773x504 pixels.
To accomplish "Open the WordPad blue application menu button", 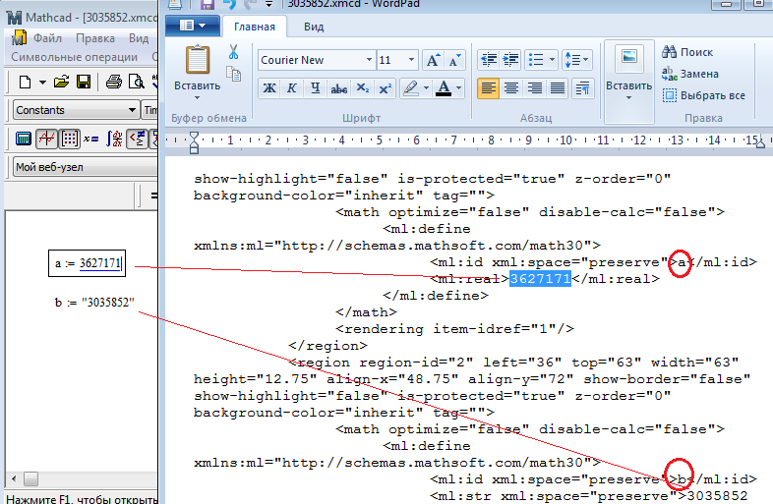I will [x=193, y=26].
